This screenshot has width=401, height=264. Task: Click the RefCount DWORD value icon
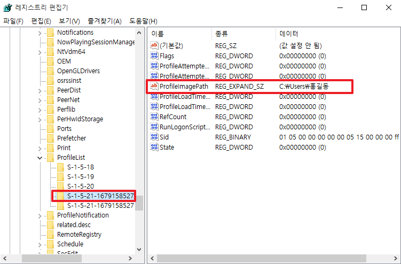(x=154, y=117)
